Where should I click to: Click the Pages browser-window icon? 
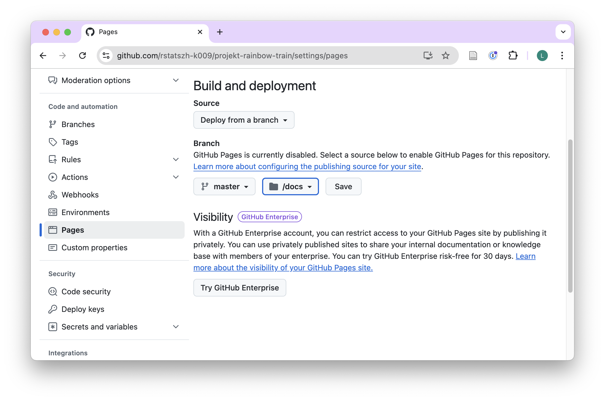point(53,230)
